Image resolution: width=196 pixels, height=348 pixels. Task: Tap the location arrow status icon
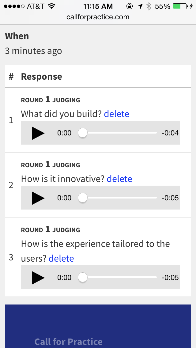[x=140, y=6]
